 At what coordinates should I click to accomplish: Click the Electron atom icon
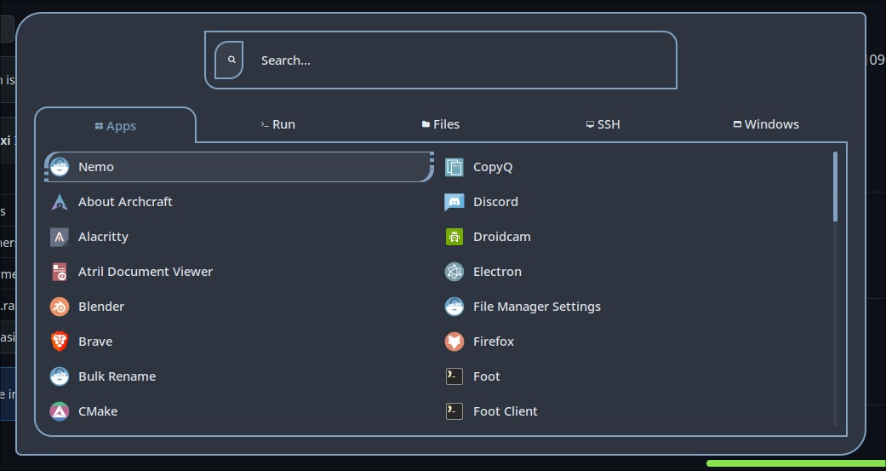click(x=454, y=272)
